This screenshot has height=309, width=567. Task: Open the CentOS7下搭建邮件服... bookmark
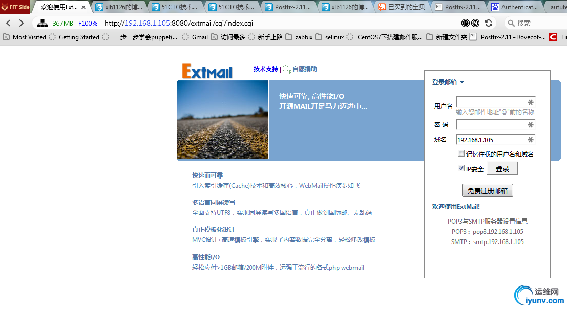tap(385, 37)
